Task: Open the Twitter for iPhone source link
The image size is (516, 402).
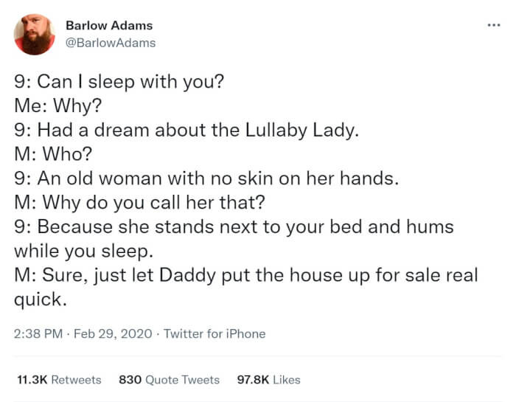Action: pyautogui.click(x=215, y=333)
